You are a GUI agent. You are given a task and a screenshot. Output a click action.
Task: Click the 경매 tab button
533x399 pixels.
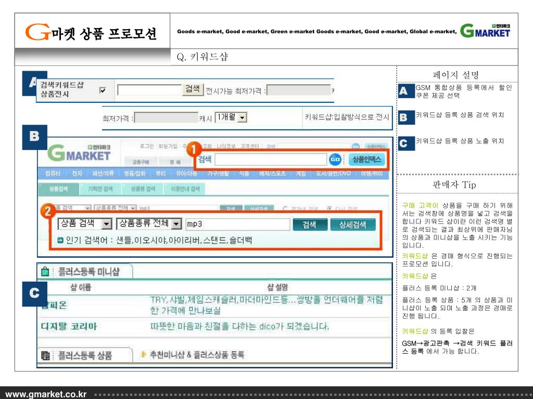tap(175, 162)
